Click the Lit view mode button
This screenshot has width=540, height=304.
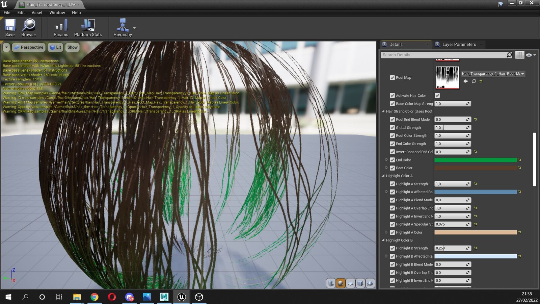55,47
